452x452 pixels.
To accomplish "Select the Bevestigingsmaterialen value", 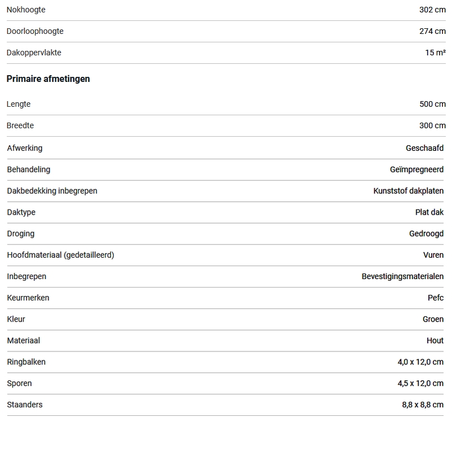I will pyautogui.click(x=402, y=277).
